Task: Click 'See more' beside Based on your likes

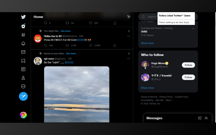Action: (x=71, y=53)
